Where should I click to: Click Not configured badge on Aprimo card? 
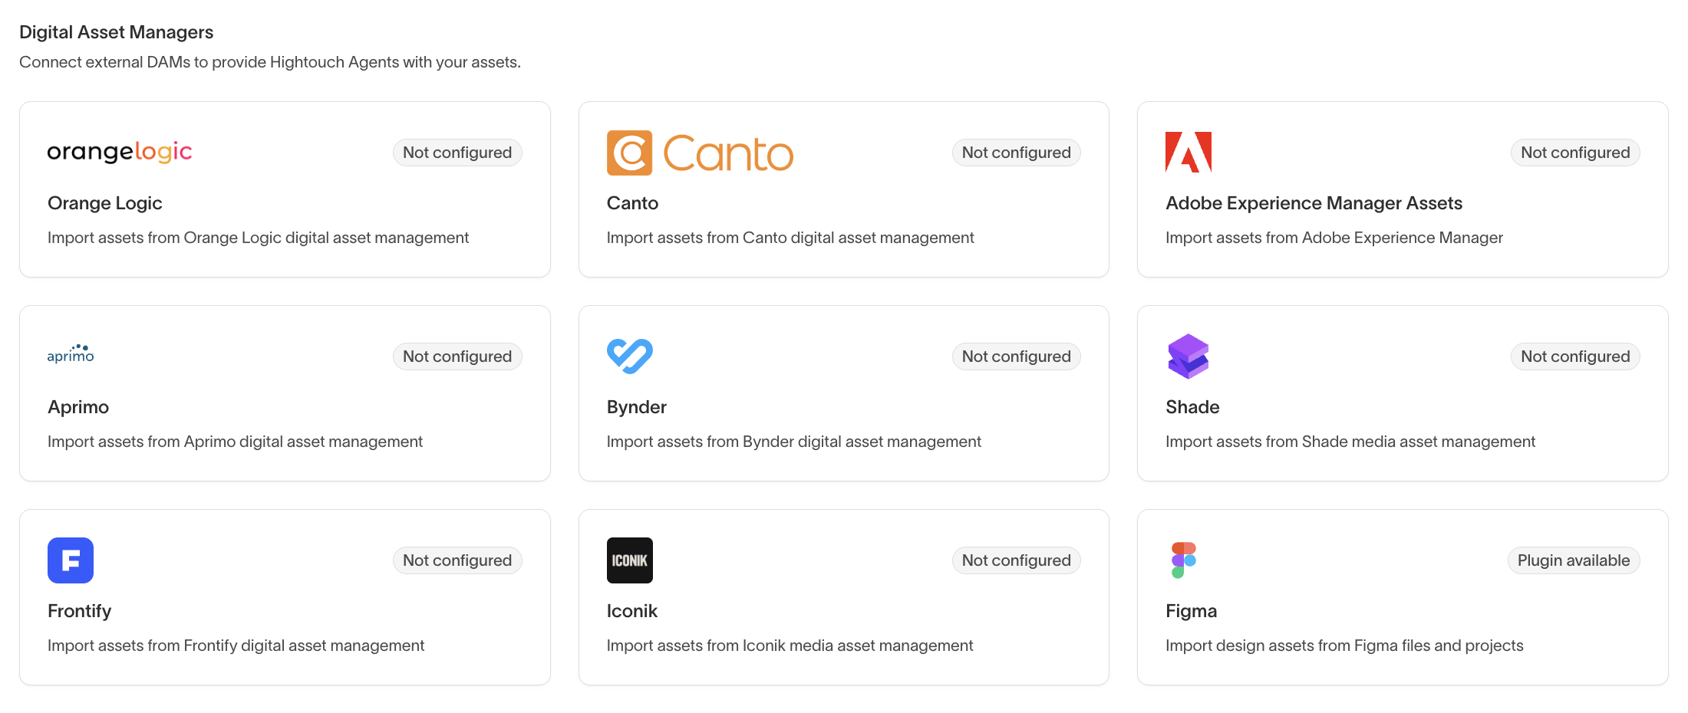[x=457, y=356]
